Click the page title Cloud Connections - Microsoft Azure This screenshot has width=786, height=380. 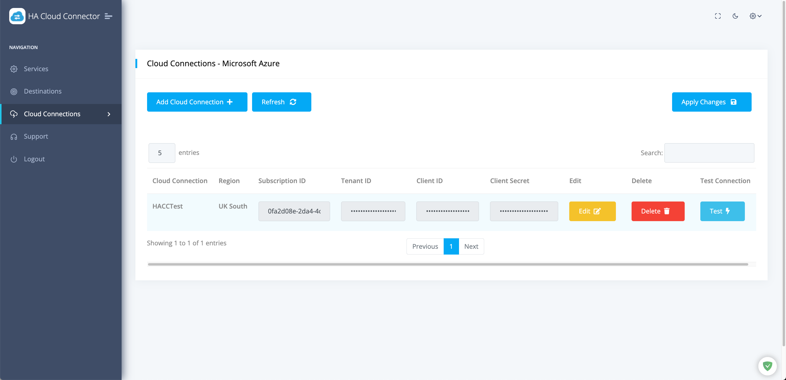point(213,63)
